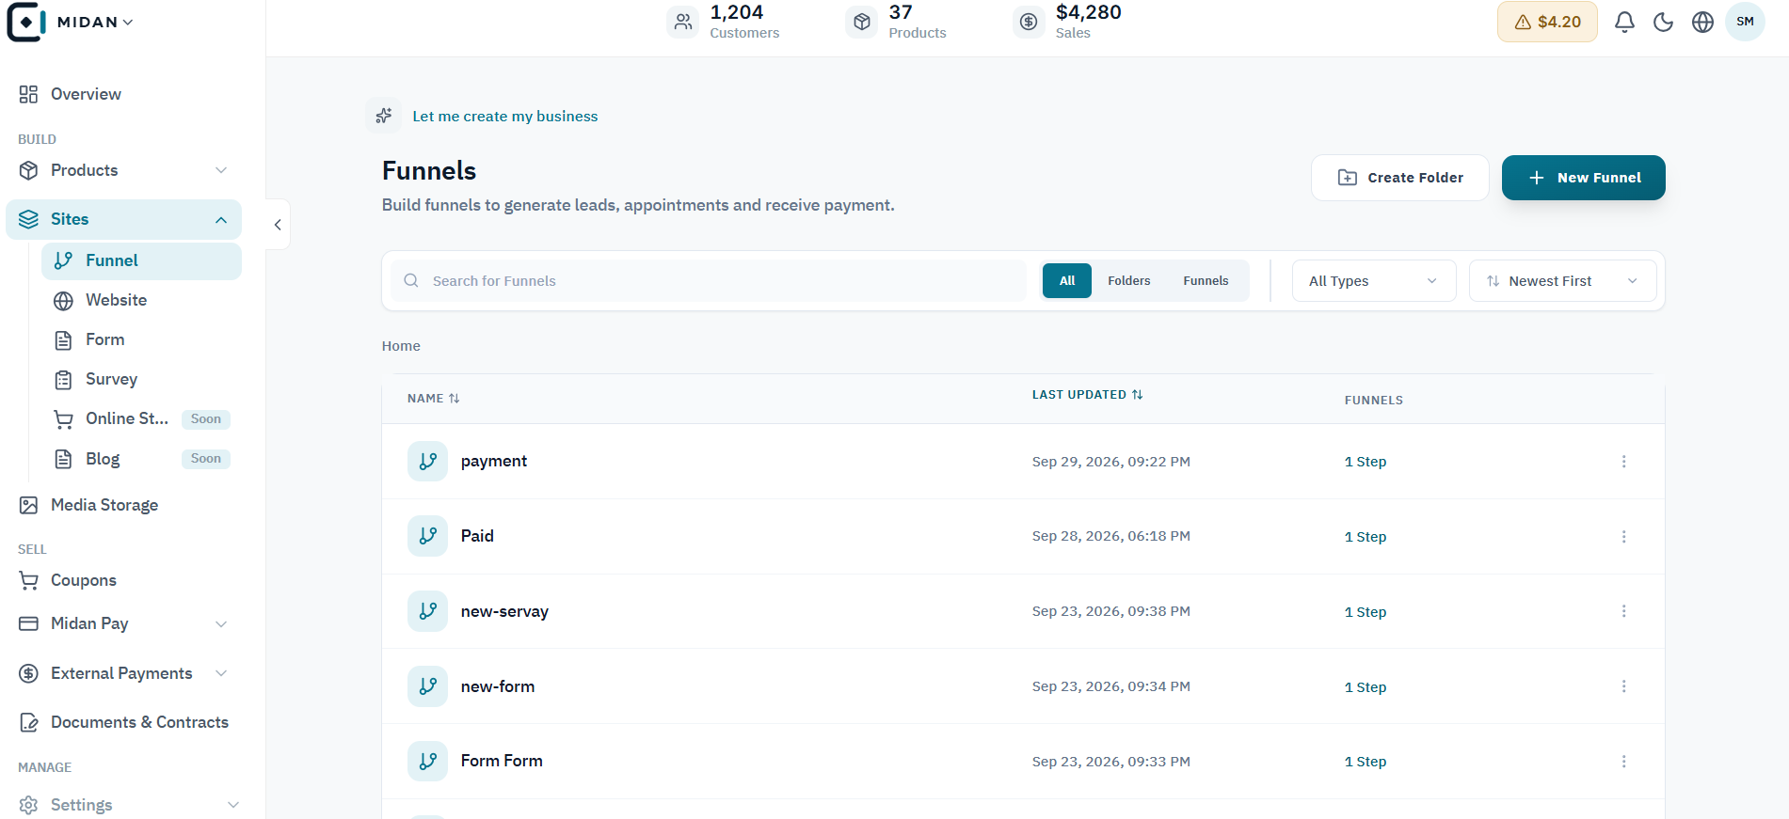Open the language globe menu
Screen dimensions: 1789x819
(1702, 22)
